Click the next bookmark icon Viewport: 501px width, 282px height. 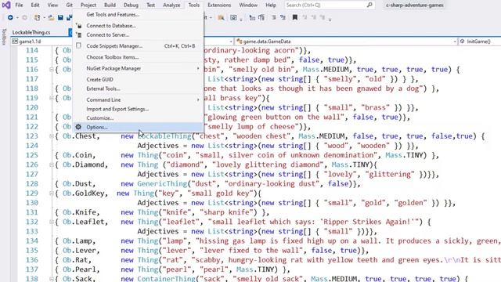(314, 17)
